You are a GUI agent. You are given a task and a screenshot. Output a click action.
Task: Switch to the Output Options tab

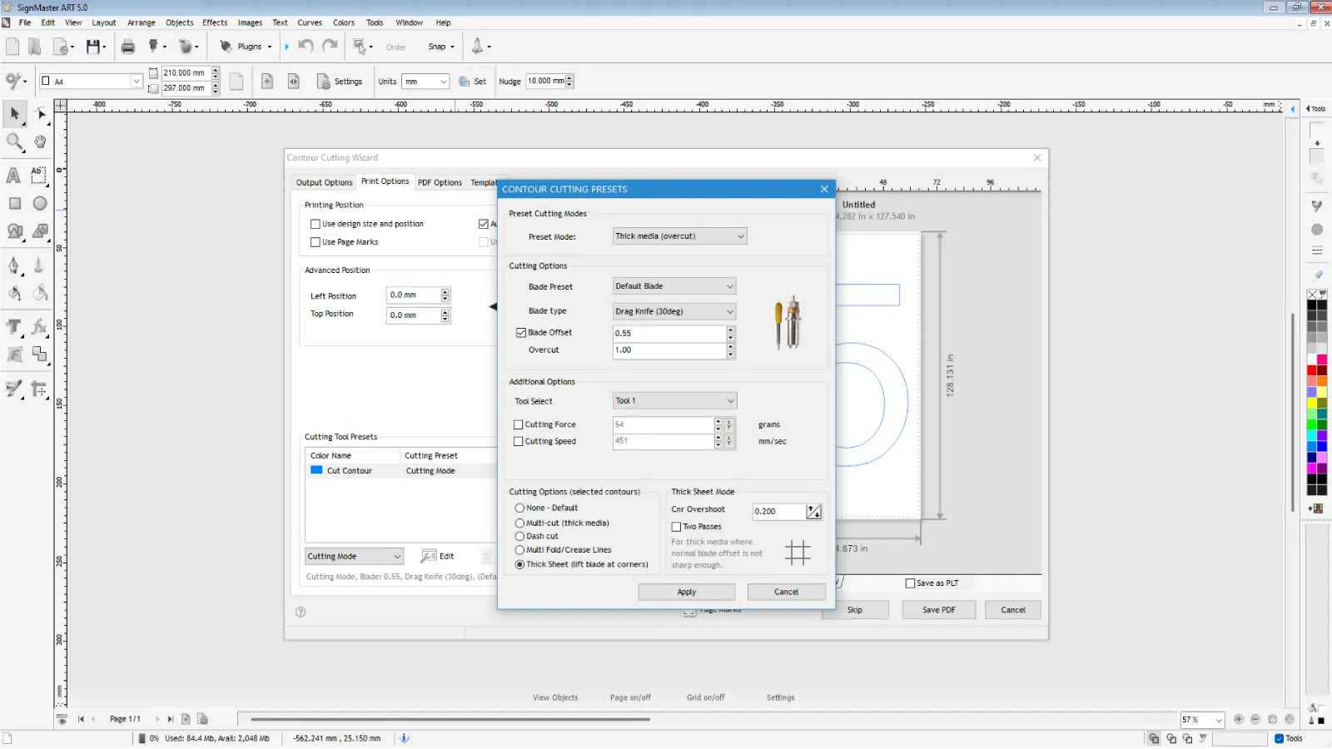(325, 182)
